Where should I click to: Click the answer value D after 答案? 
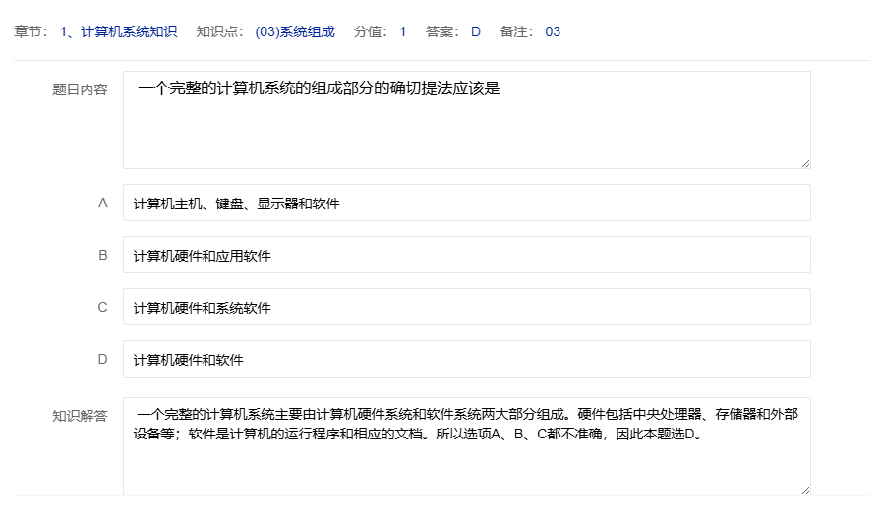click(x=476, y=31)
